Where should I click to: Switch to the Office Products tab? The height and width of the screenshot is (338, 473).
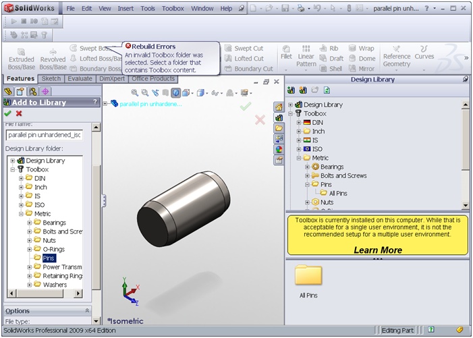click(x=153, y=79)
